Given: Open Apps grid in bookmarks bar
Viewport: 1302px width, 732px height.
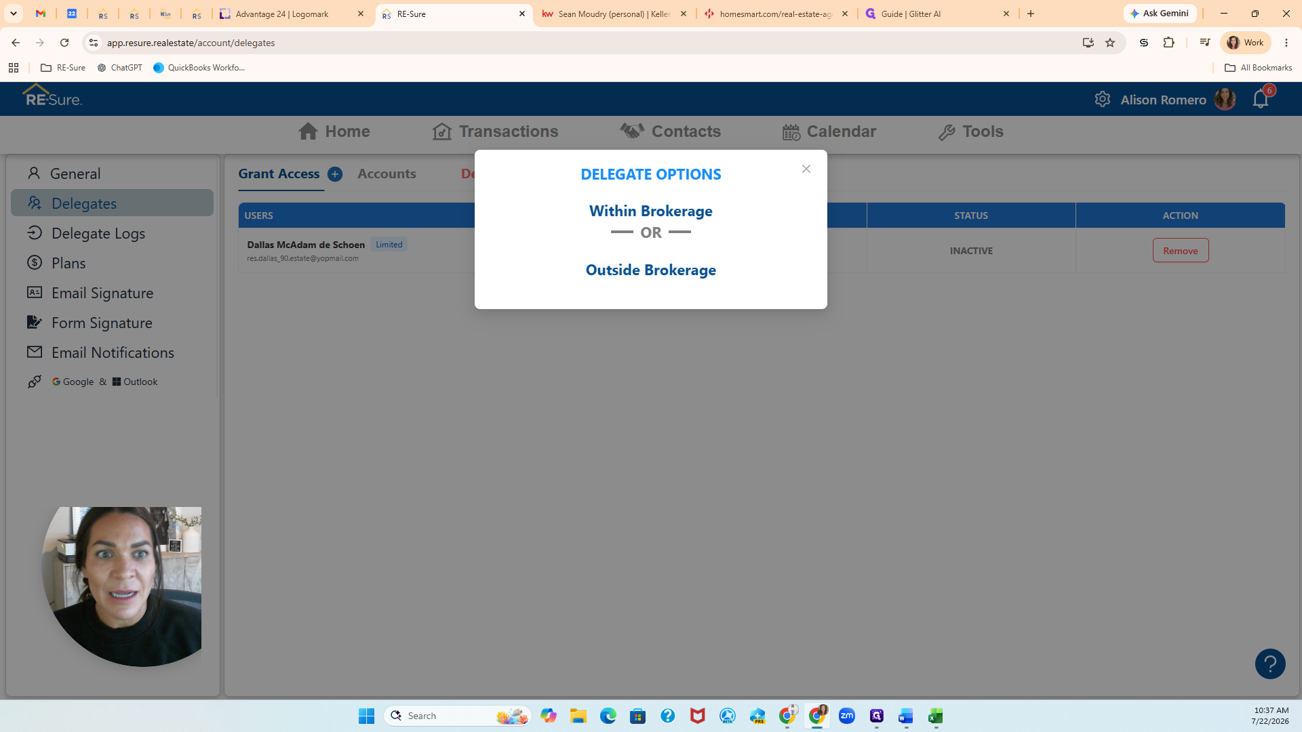Looking at the screenshot, I should pos(14,68).
